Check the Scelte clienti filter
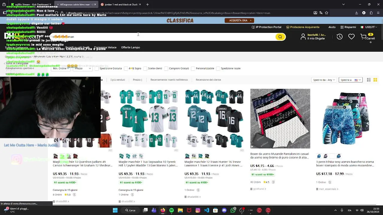Screen dimensions: 383x215 (x=145, y=68)
